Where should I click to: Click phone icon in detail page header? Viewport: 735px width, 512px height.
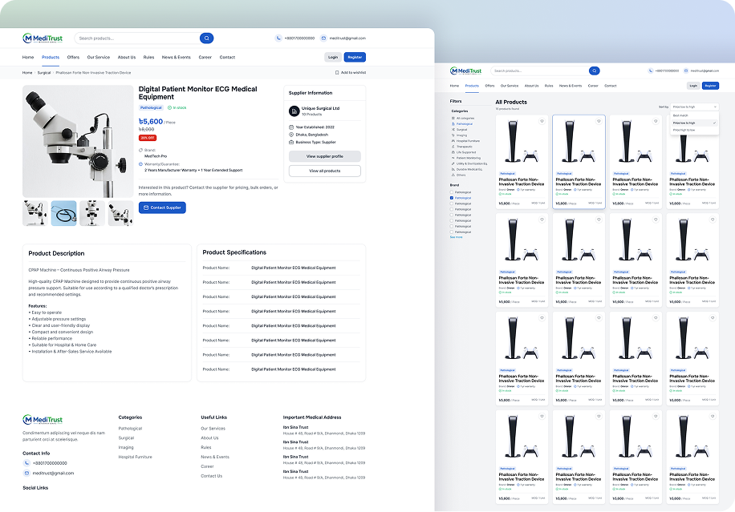pos(278,38)
